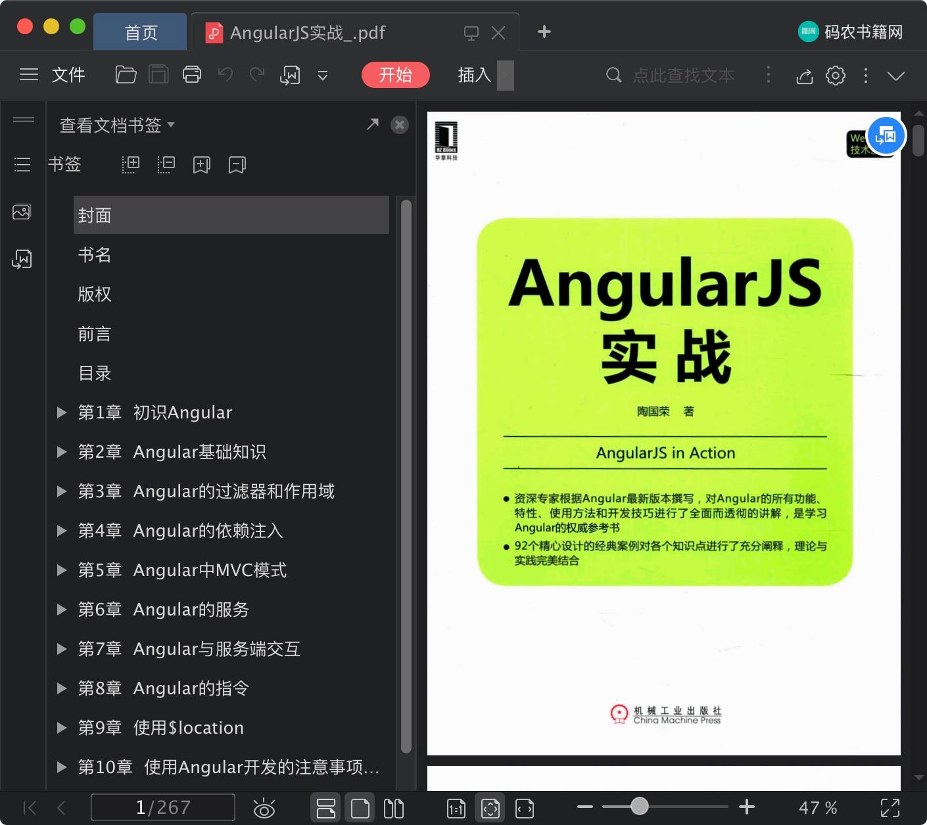Click the add bookmark icon
Viewport: 927px width, 825px height.
(202, 165)
